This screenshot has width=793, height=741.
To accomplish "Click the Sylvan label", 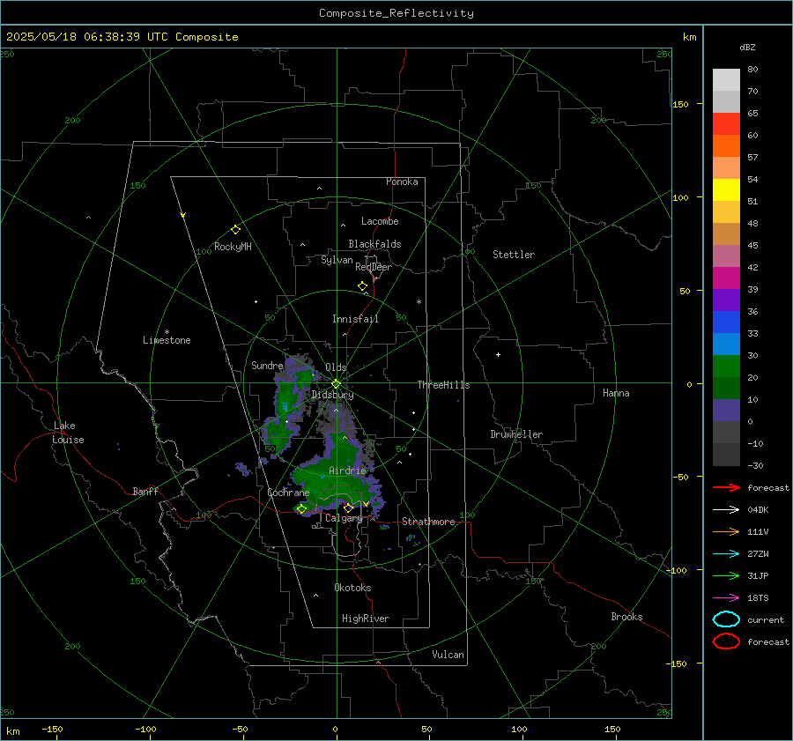I will [x=337, y=260].
